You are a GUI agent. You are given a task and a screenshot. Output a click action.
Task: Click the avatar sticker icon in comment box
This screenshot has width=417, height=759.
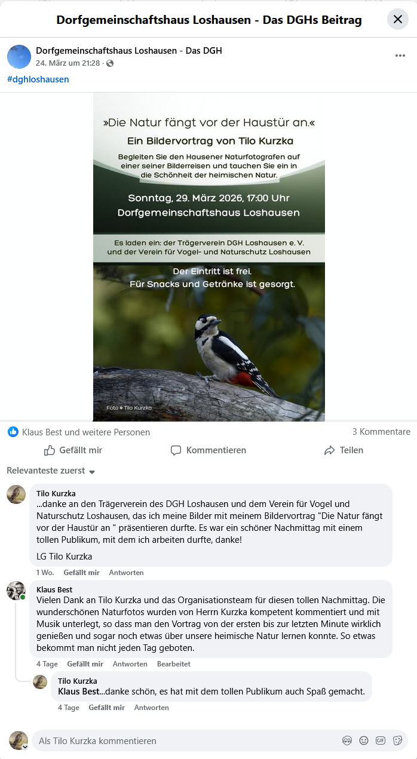click(347, 740)
